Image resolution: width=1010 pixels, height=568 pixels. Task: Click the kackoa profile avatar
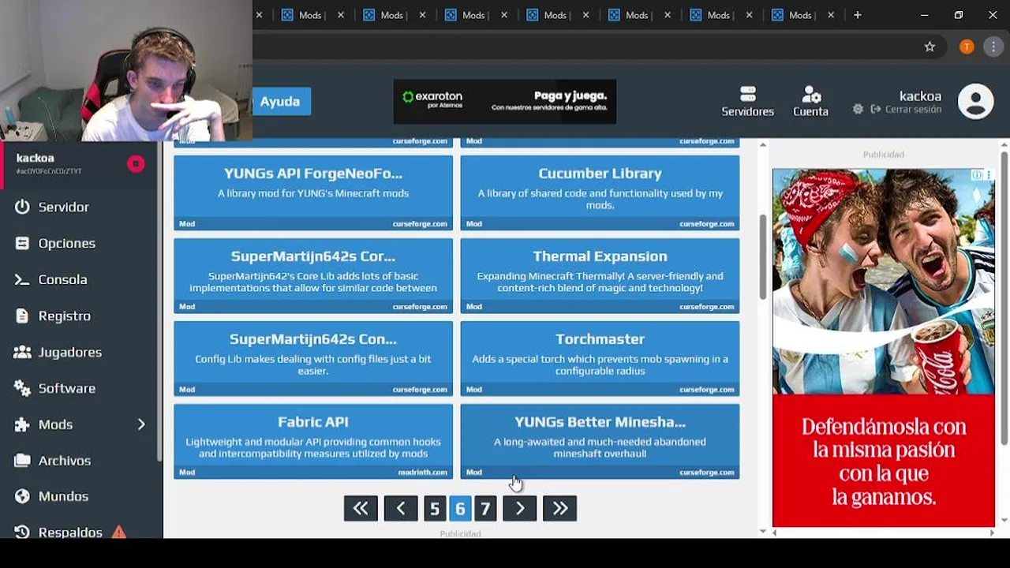(x=975, y=102)
